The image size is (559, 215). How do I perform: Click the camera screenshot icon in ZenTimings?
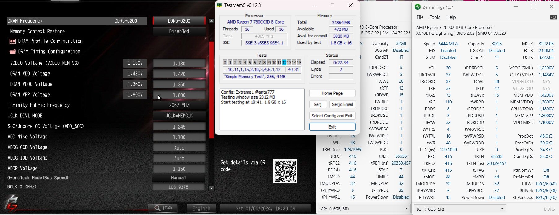pyautogui.click(x=553, y=17)
